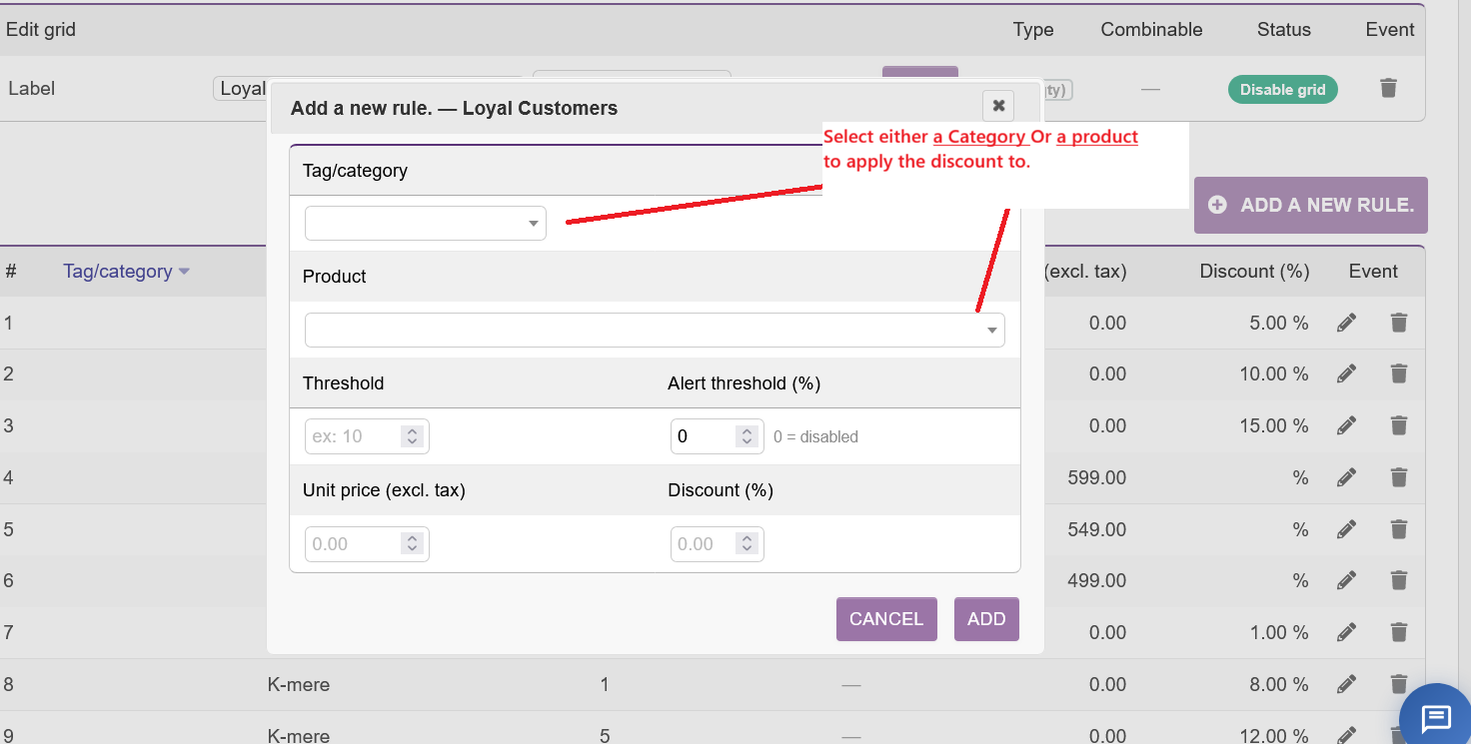
Task: Delete rule 5 priced 549.00
Action: pyautogui.click(x=1399, y=529)
